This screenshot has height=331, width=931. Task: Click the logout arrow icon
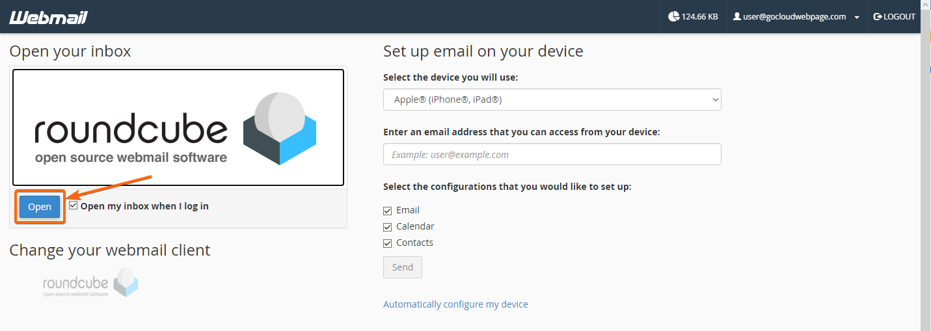tap(878, 17)
